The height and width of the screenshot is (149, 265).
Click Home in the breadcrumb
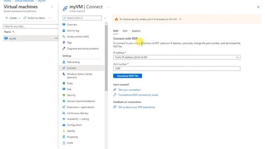[7, 1]
